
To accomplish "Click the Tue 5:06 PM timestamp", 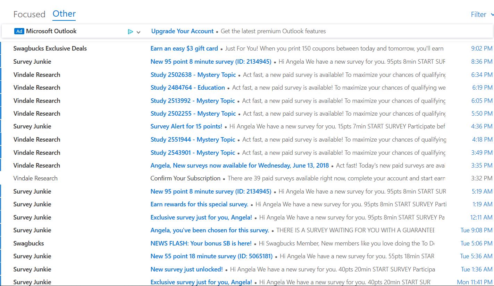I will click(x=476, y=243).
